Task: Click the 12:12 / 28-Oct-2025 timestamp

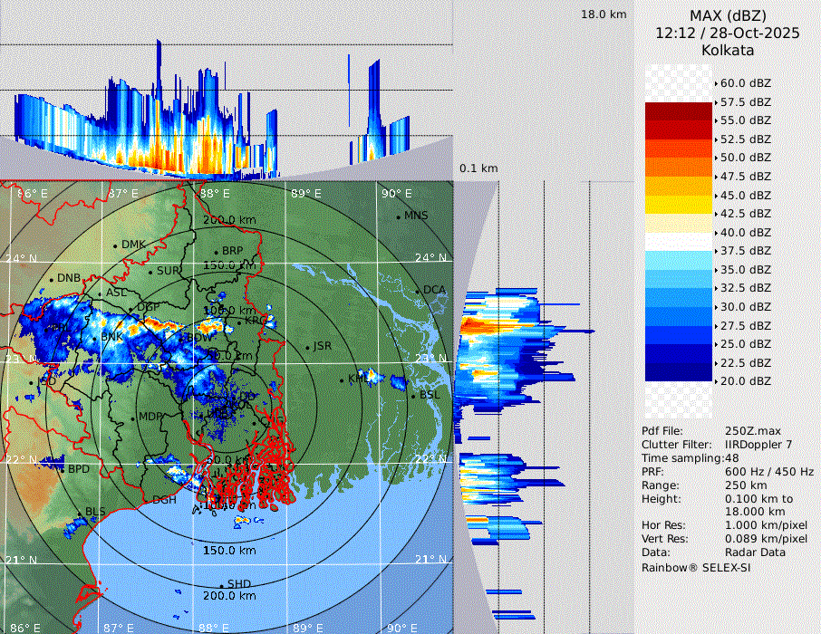Action: pyautogui.click(x=728, y=33)
